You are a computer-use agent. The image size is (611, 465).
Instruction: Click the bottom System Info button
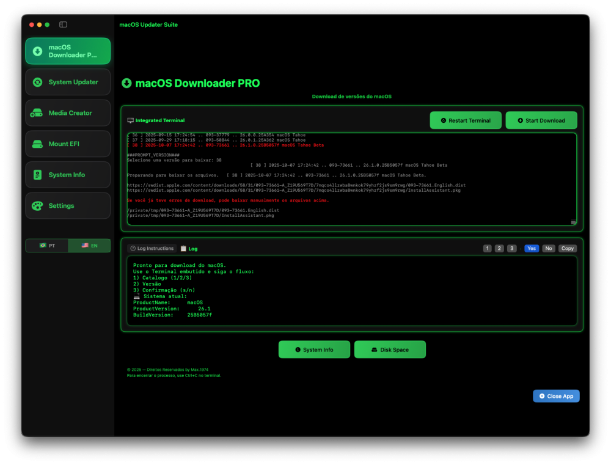pos(314,350)
